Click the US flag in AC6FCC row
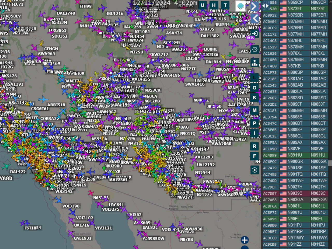This screenshot has height=249, width=332. click(x=283, y=161)
